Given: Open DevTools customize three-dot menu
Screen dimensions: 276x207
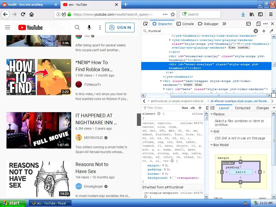Looking at the screenshot, I should tap(265, 24).
